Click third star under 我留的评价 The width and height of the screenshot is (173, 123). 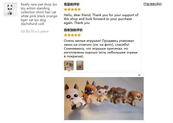(x=72, y=9)
